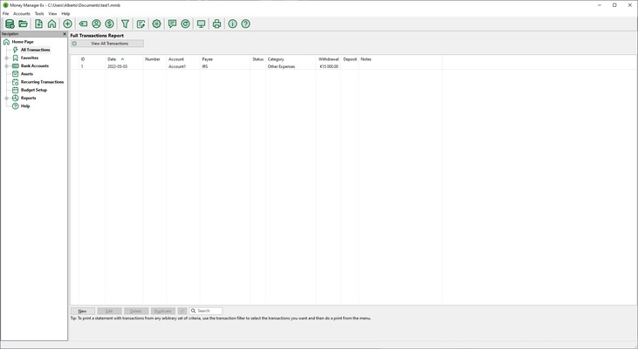Expand the Reports tree node
Viewport: 638px width, 349px height.
click(6, 98)
